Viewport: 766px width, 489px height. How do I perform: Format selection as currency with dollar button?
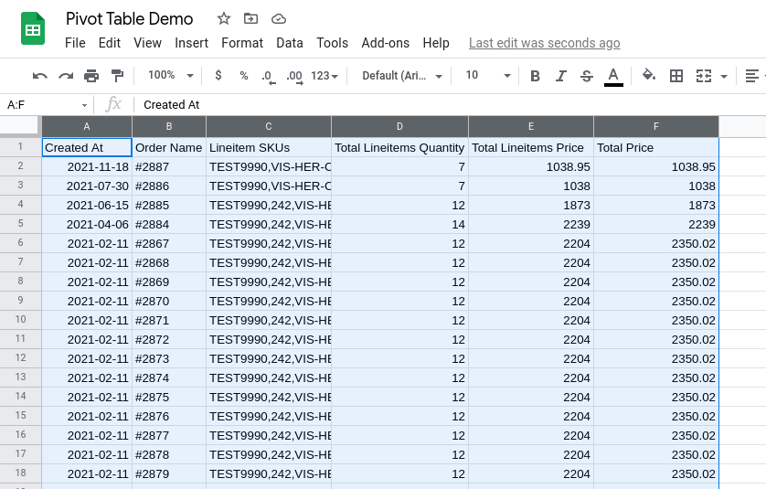click(x=218, y=76)
